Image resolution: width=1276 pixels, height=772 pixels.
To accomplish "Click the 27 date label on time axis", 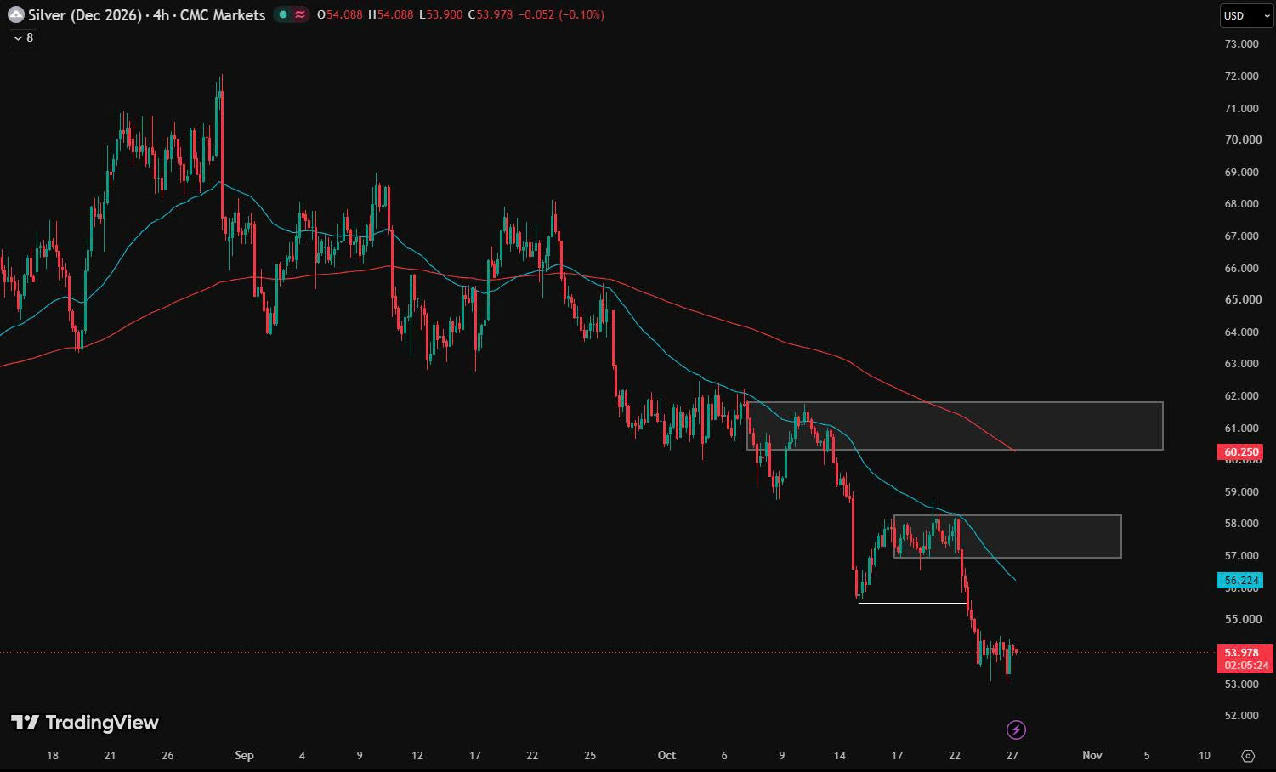I will [1012, 755].
